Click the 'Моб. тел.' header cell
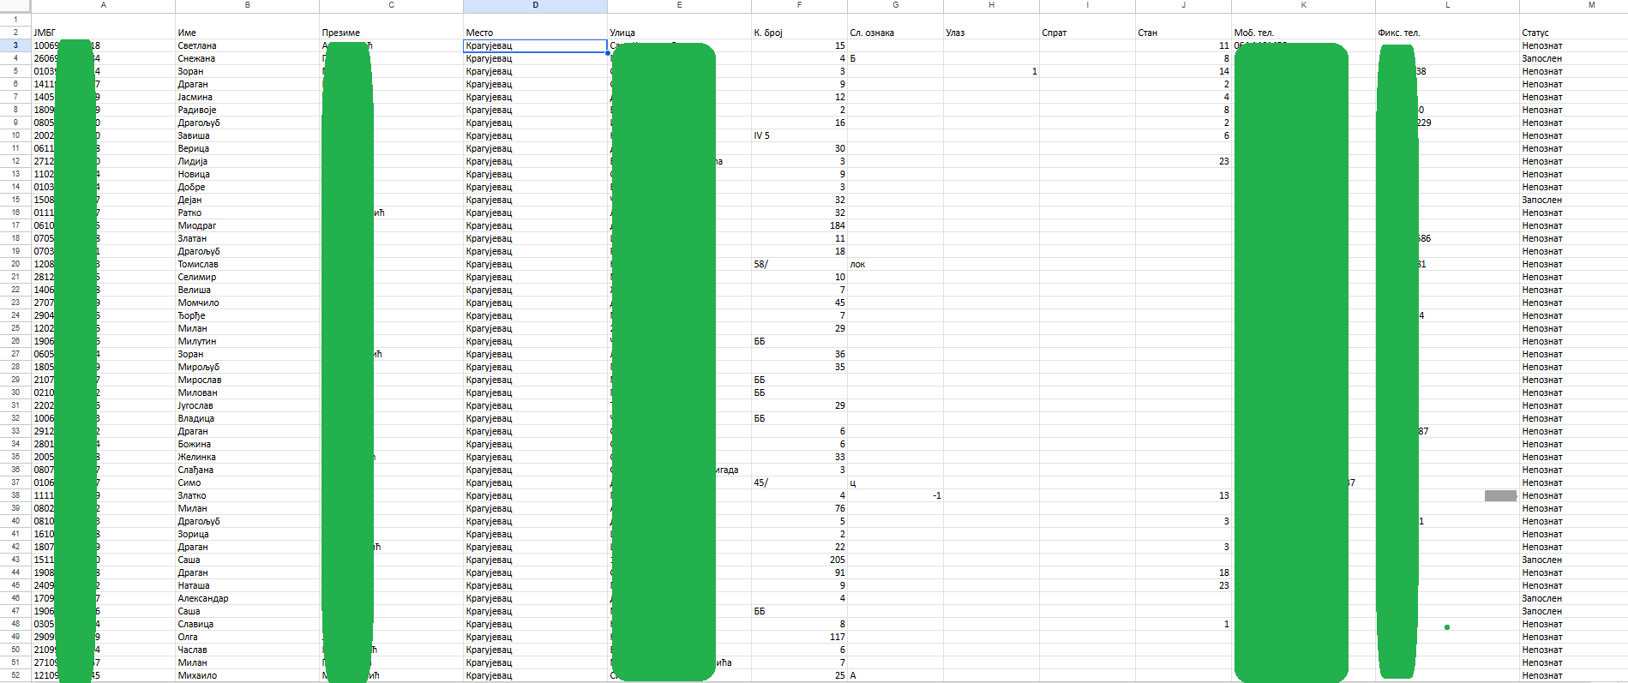1628x683 pixels. click(x=1303, y=33)
